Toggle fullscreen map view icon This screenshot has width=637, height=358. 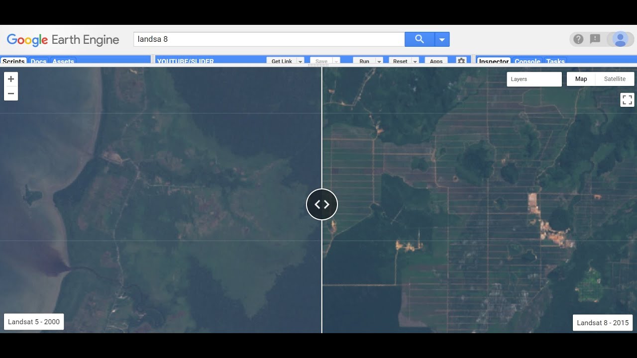628,100
